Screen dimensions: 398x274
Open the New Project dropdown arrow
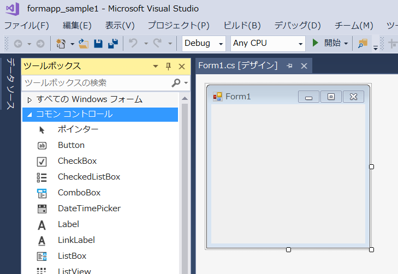73,44
